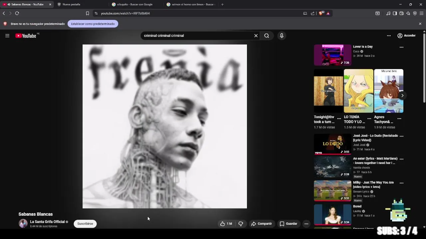Viewport: 426px width, 239px height.
Task: Open Brave Rewards triangle icon
Action: (328, 13)
